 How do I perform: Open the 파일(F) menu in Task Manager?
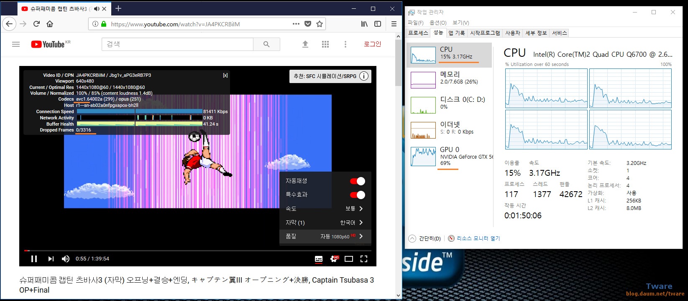pos(415,23)
